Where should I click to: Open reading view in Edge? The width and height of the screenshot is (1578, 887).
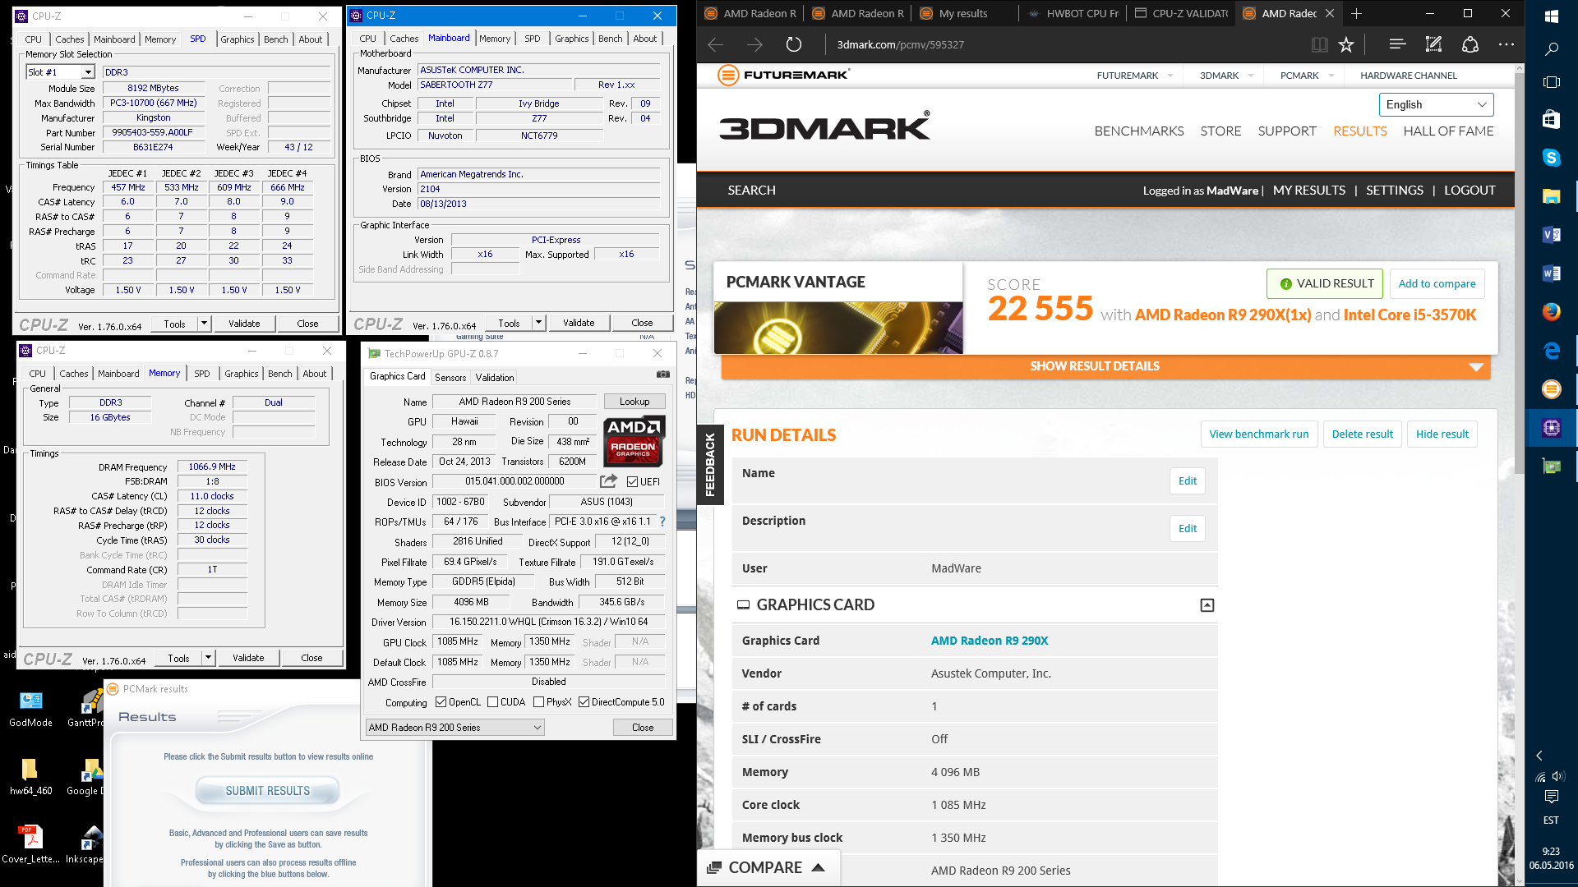(x=1319, y=44)
